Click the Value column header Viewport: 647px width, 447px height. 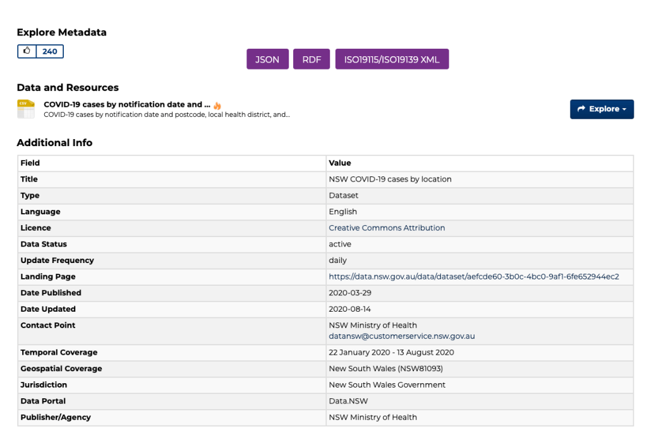point(340,162)
